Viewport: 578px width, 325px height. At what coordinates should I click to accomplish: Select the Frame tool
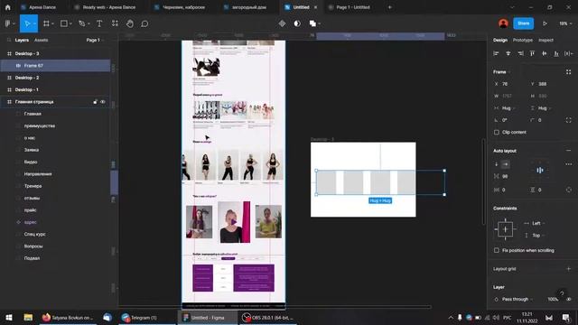point(46,23)
